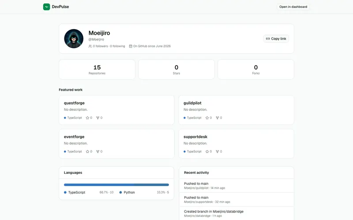Screen dimensions: 353x220
Task: Open in dashboard button
Action: [x=293, y=7]
